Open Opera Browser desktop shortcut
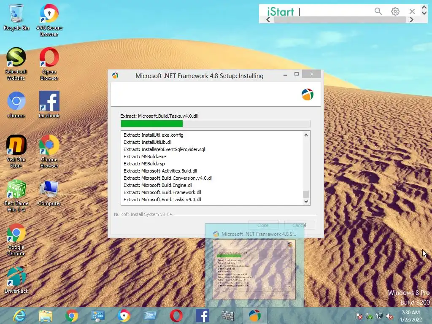432x324 pixels. [49, 64]
